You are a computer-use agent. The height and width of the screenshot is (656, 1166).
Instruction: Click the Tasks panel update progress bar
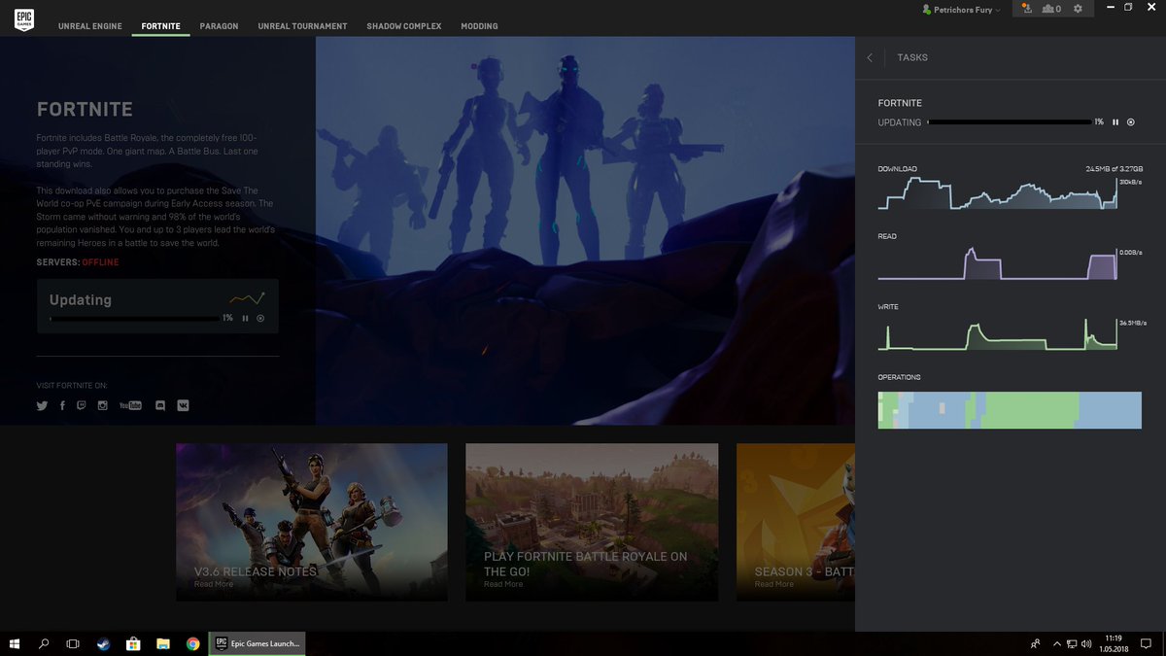coord(1009,122)
